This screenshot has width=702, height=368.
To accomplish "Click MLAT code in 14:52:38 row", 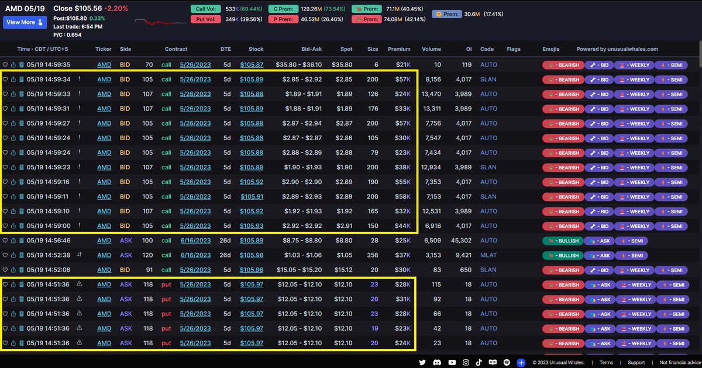I will (488, 255).
